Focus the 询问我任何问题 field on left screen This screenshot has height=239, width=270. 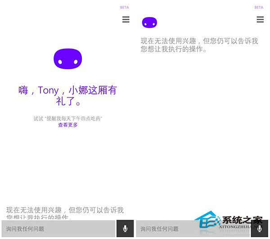pyautogui.click(x=58, y=229)
